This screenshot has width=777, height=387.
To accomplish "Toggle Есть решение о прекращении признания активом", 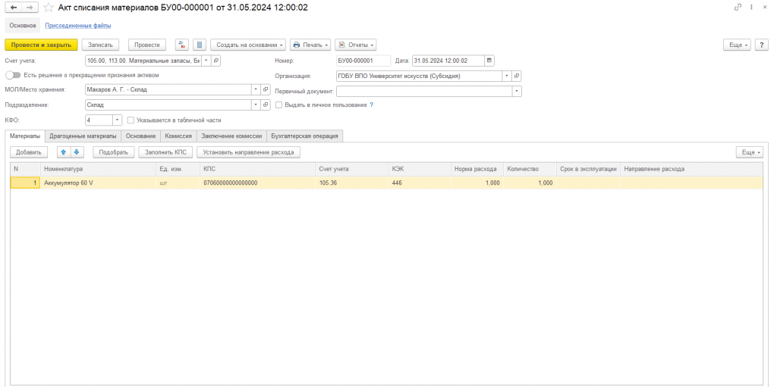I will pos(13,75).
